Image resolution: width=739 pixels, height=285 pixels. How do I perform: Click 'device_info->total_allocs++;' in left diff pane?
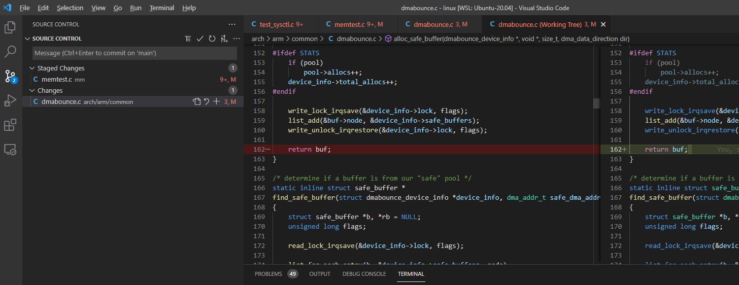click(343, 82)
